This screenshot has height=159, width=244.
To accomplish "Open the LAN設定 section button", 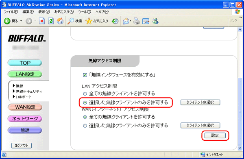I will point(25,74).
